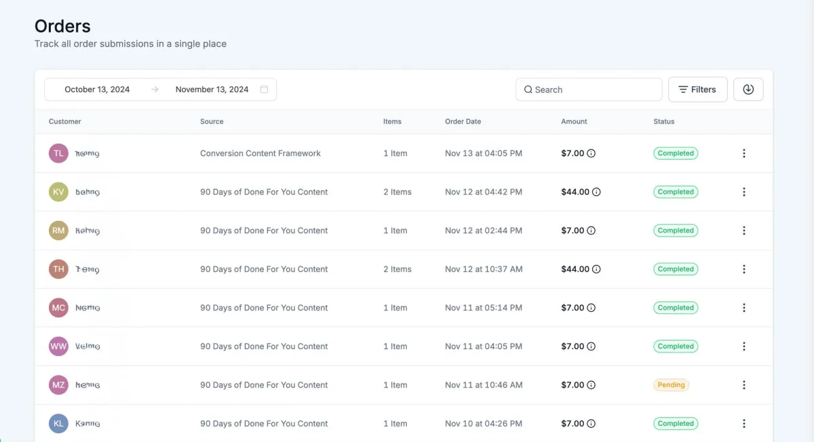Click the Status column header

663,121
